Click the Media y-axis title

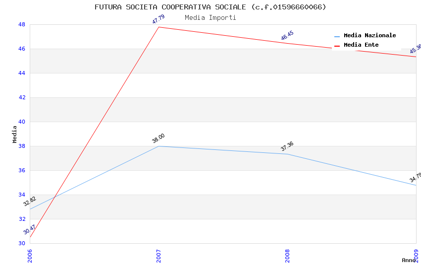(15, 134)
